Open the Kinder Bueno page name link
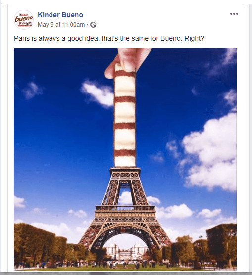Image resolution: width=252 pixels, height=275 pixels. 60,15
